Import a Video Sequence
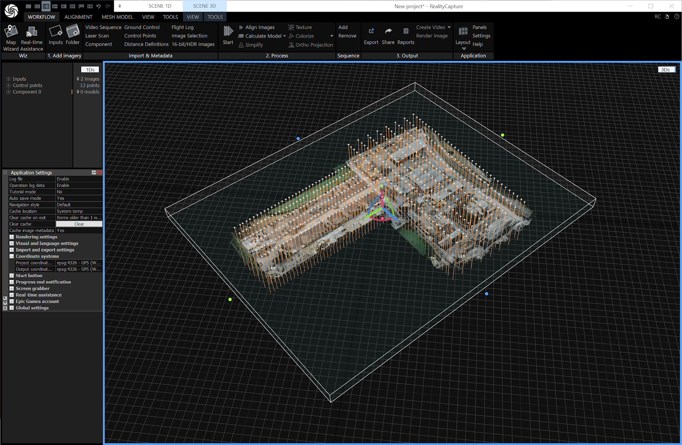Image resolution: width=682 pixels, height=445 pixels. point(103,27)
